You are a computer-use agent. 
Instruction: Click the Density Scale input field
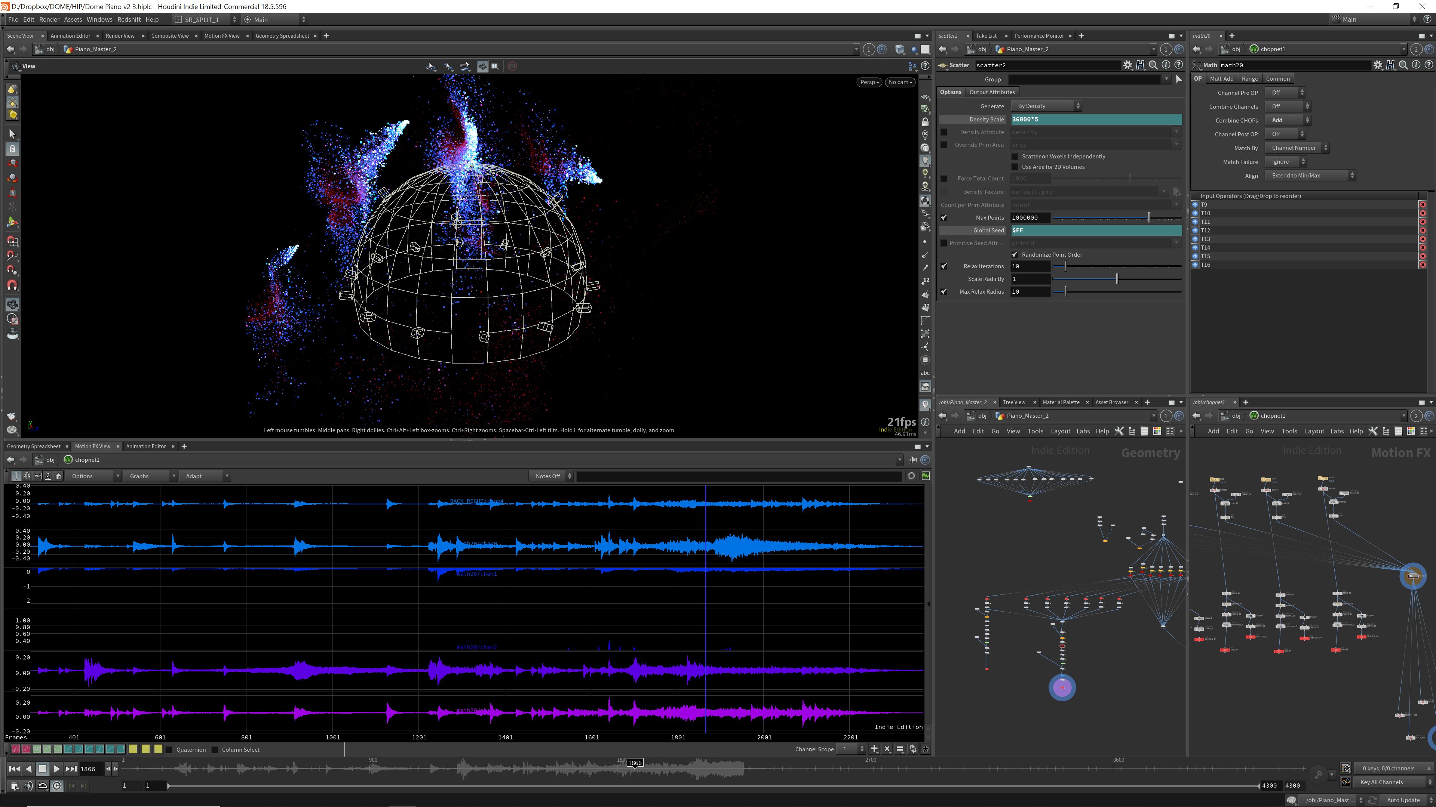(1095, 119)
